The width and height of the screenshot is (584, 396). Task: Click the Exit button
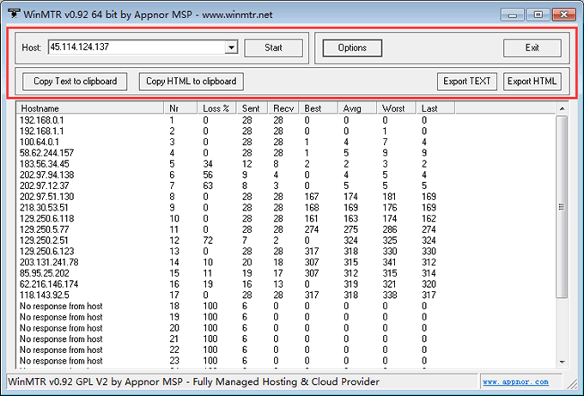pyautogui.click(x=532, y=48)
